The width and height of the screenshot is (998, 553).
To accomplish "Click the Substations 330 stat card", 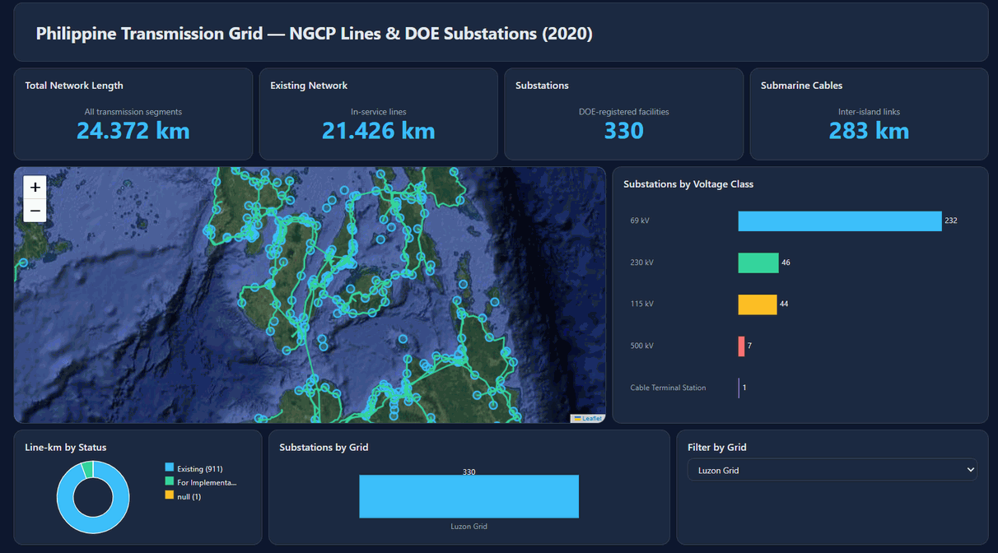I will (x=623, y=114).
